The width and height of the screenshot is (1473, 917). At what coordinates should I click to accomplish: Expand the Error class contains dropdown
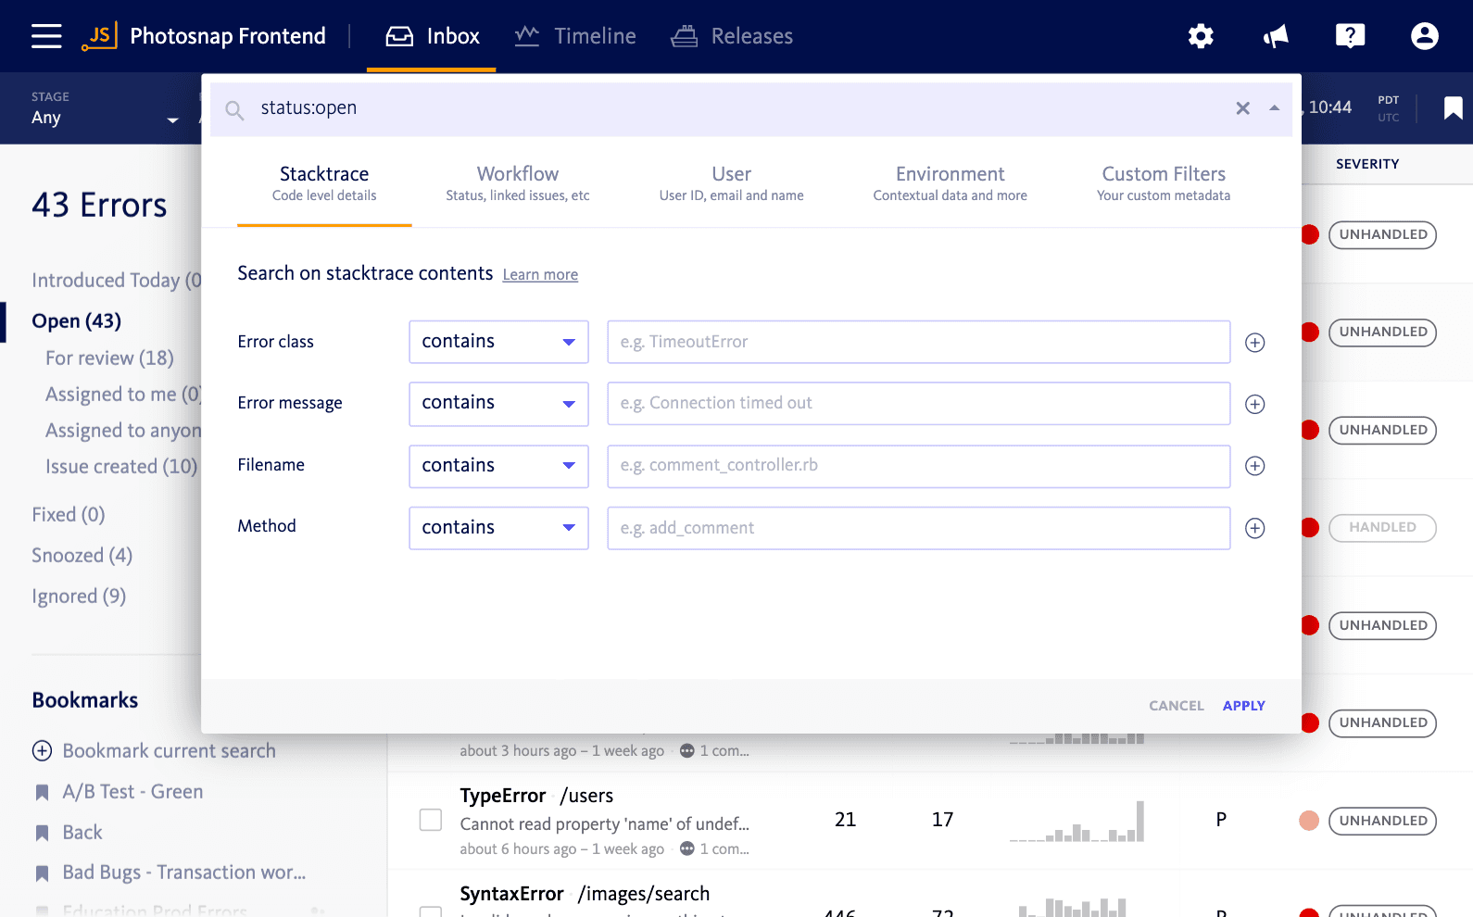click(498, 342)
